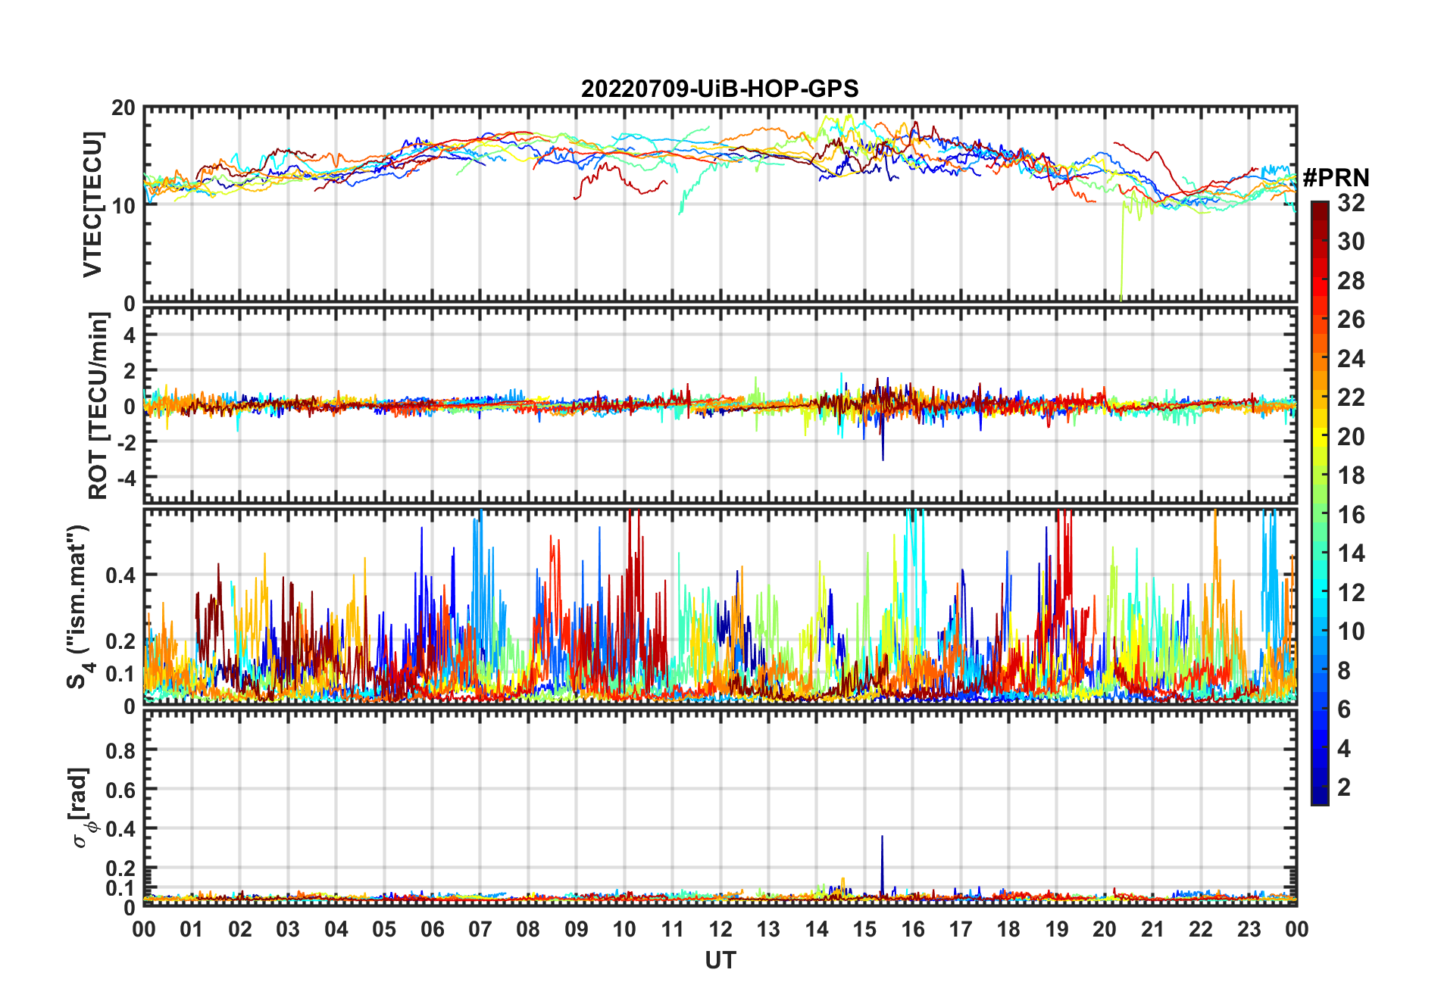The height and width of the screenshot is (1007, 1441).
Task: Select the S4 ("ism.mat") axis label
Action: 78,607
